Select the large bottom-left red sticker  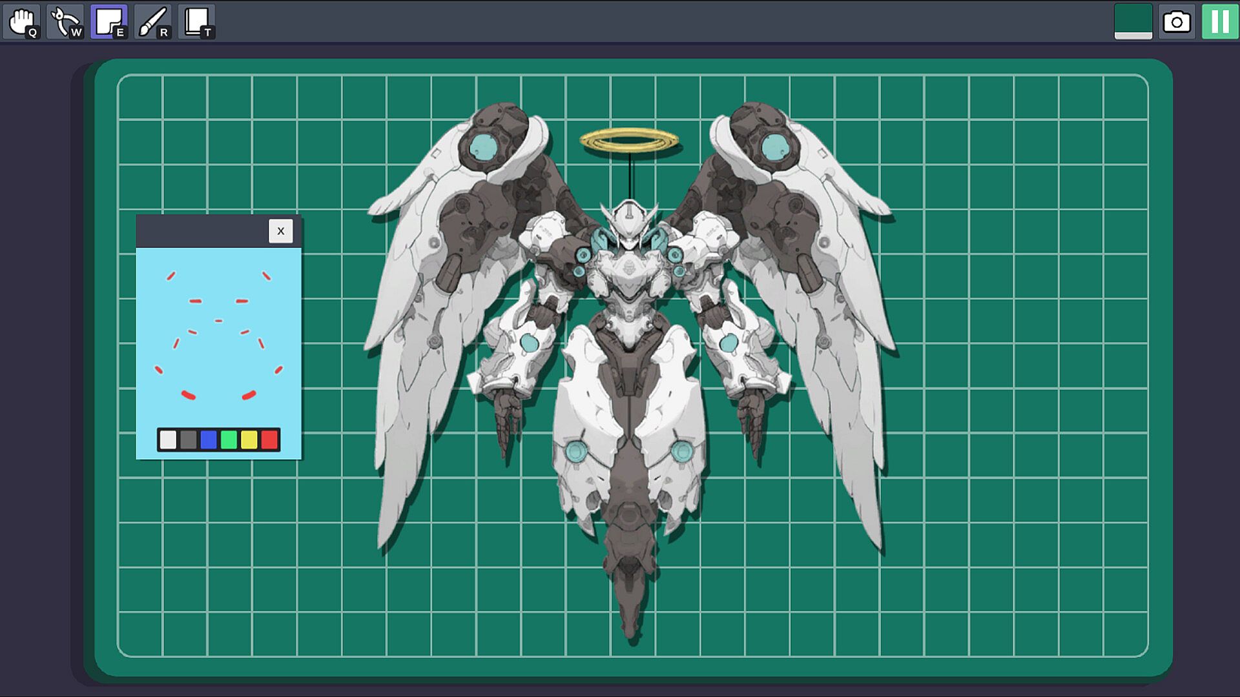[188, 395]
